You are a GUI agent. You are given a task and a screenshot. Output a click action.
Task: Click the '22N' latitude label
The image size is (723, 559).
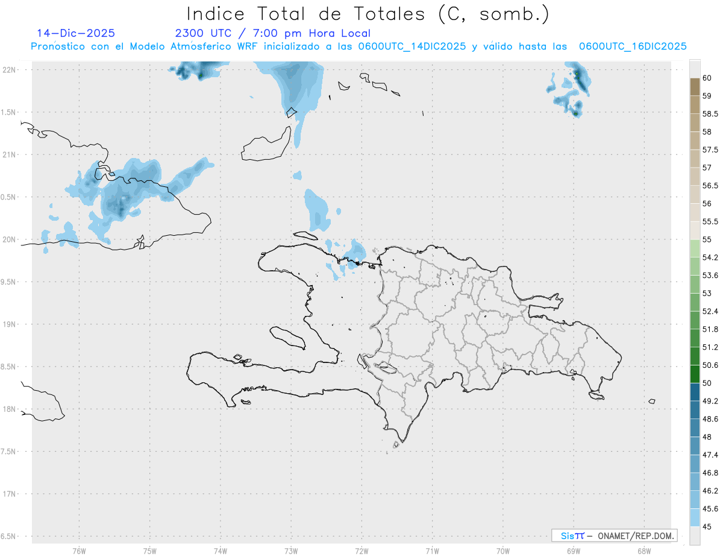[9, 70]
